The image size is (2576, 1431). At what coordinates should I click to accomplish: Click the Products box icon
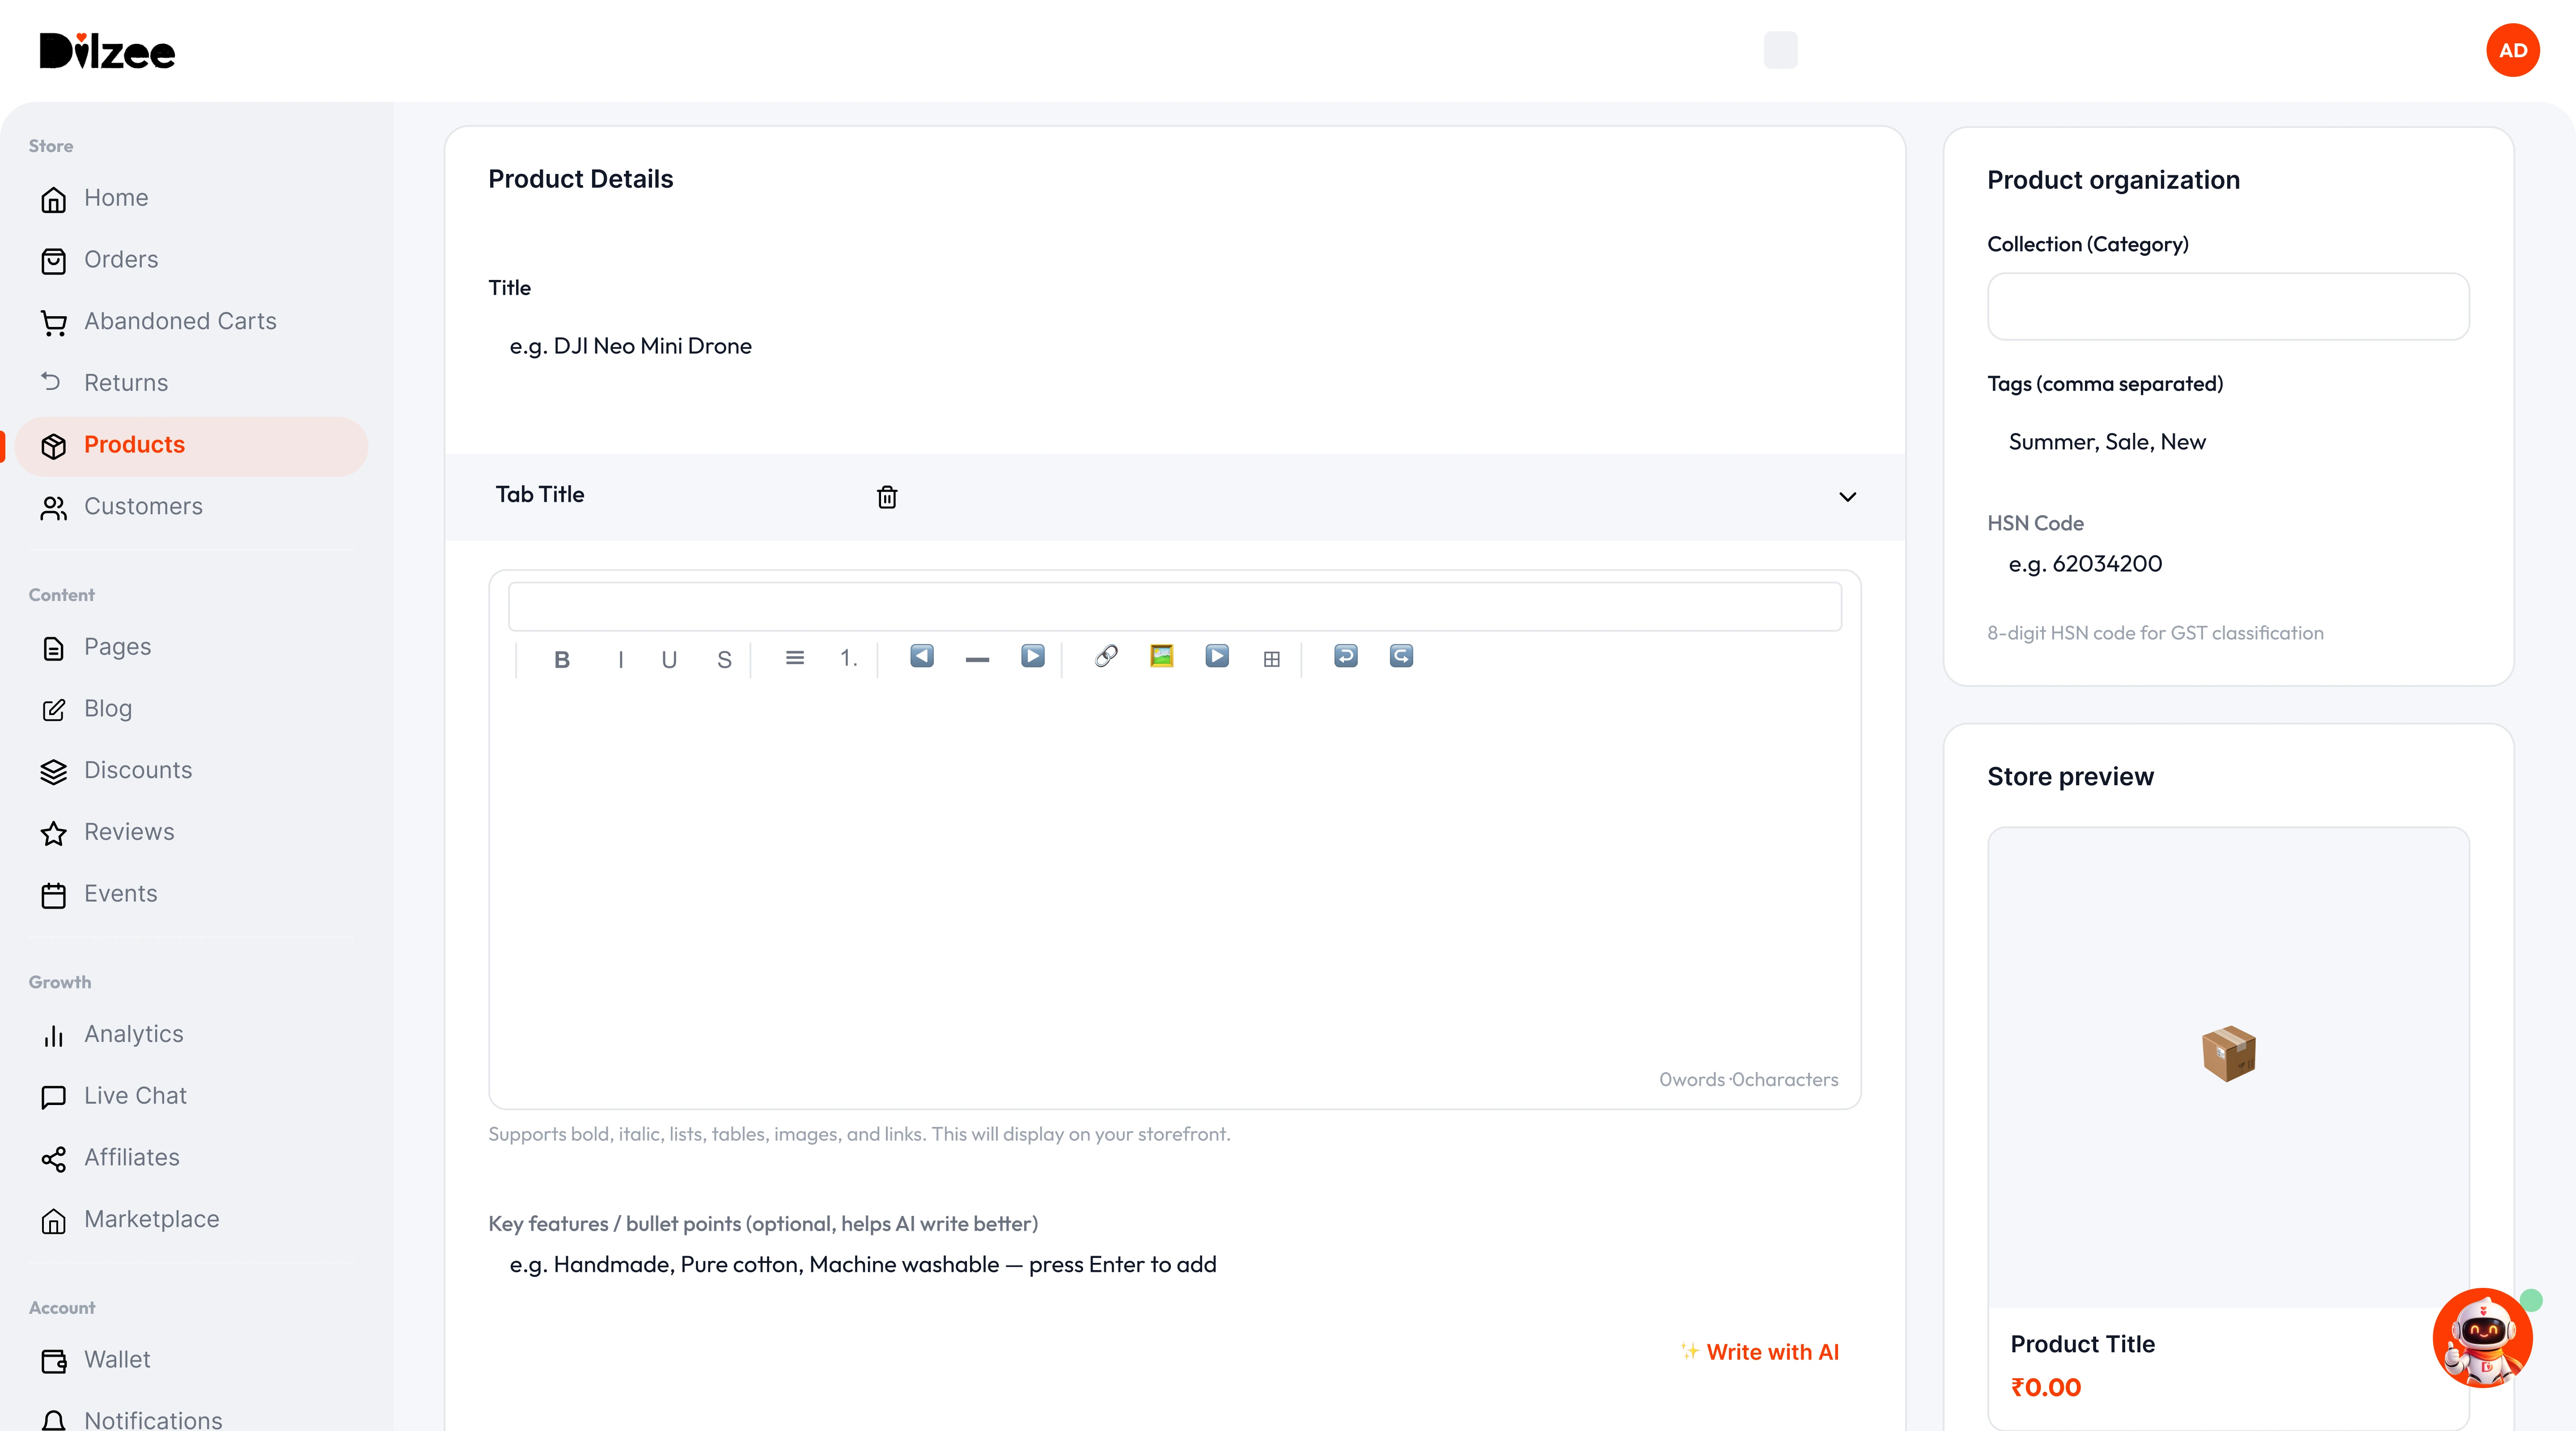pos(54,447)
